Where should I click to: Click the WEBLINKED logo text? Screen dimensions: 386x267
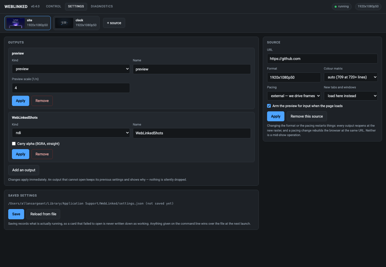click(16, 7)
